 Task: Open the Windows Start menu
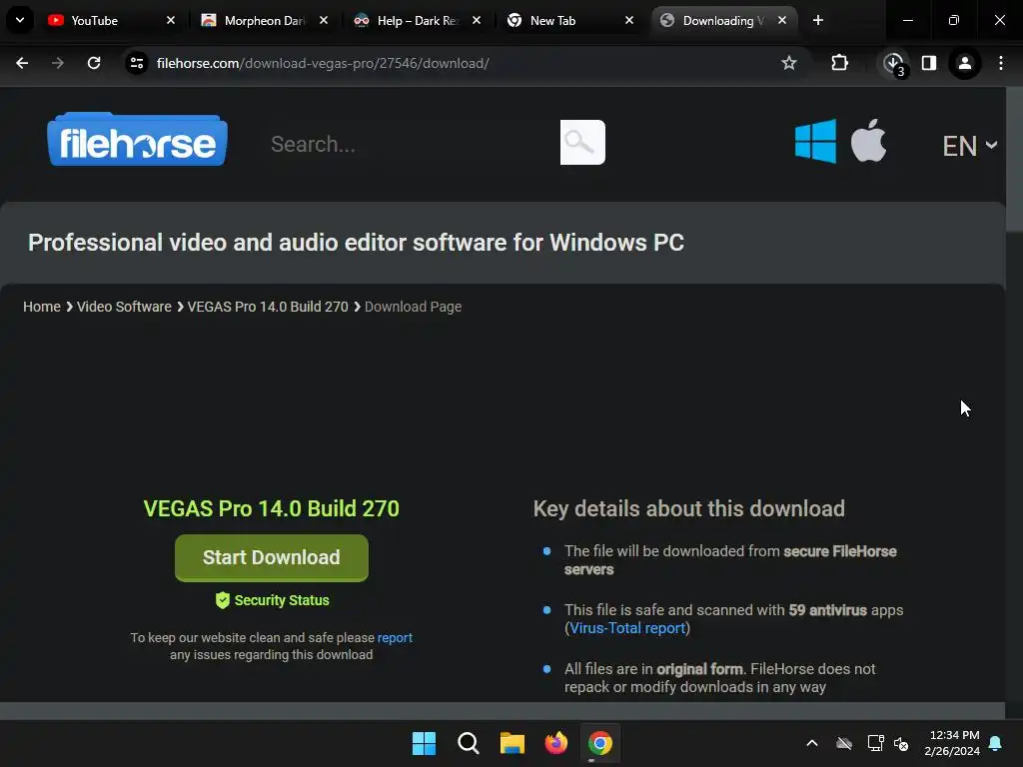[x=424, y=743]
